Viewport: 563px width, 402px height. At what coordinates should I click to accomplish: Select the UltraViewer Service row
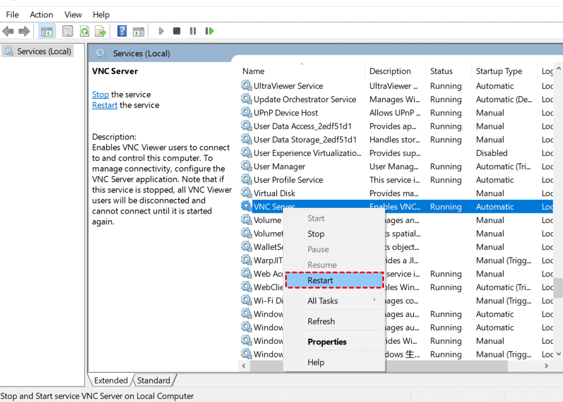tap(397, 86)
